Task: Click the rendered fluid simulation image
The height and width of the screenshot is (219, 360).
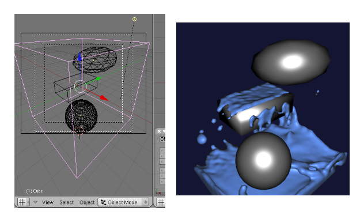Action: click(x=263, y=109)
